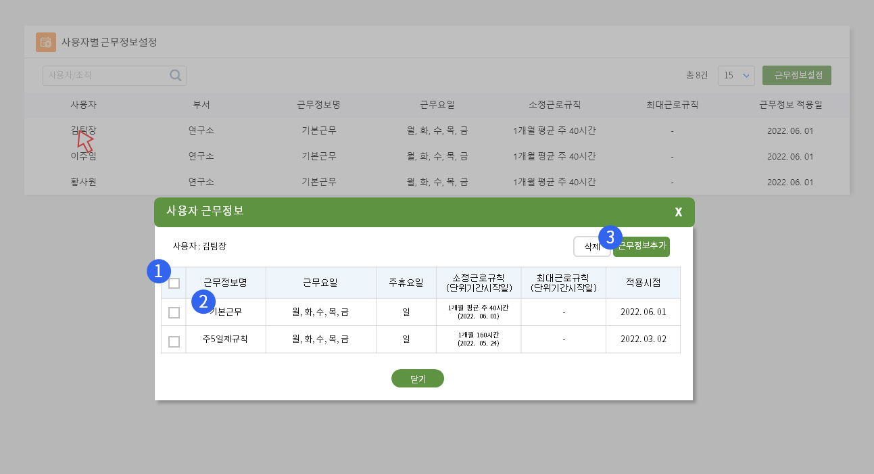Image resolution: width=874 pixels, height=474 pixels.
Task: Click 소정근로규칙 (단위기간시작일) header in dialog
Action: tap(479, 283)
